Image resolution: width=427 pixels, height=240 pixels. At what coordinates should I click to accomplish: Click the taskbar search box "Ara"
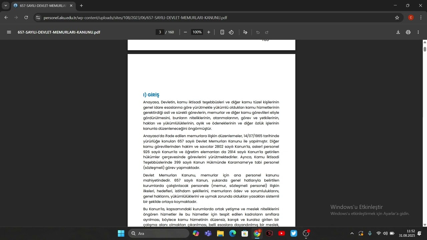(x=158, y=233)
